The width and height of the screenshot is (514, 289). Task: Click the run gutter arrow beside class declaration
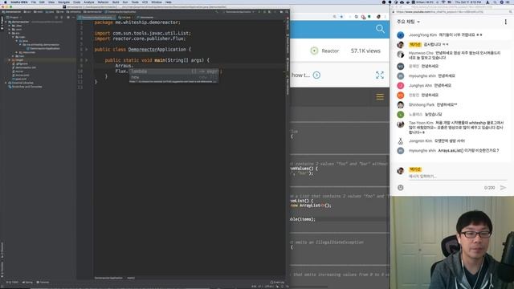(87, 50)
